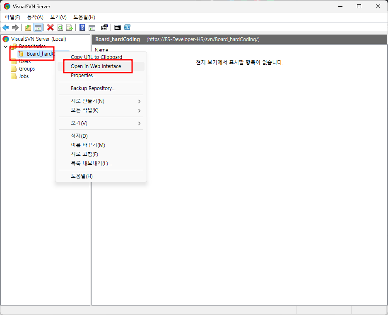The image size is (388, 315).
Task: Collapse the Repositories tree node
Action: click(5, 46)
